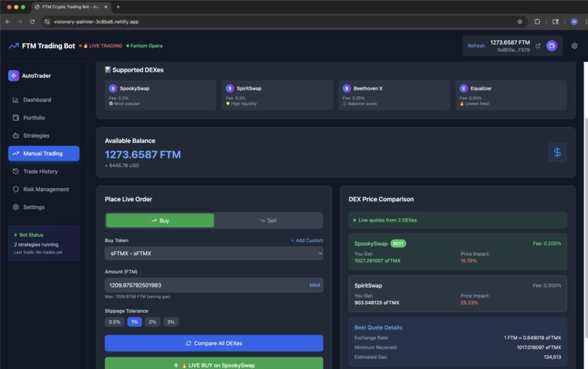Open Trade History in the sidebar
This screenshot has height=369, width=588.
pos(44,171)
